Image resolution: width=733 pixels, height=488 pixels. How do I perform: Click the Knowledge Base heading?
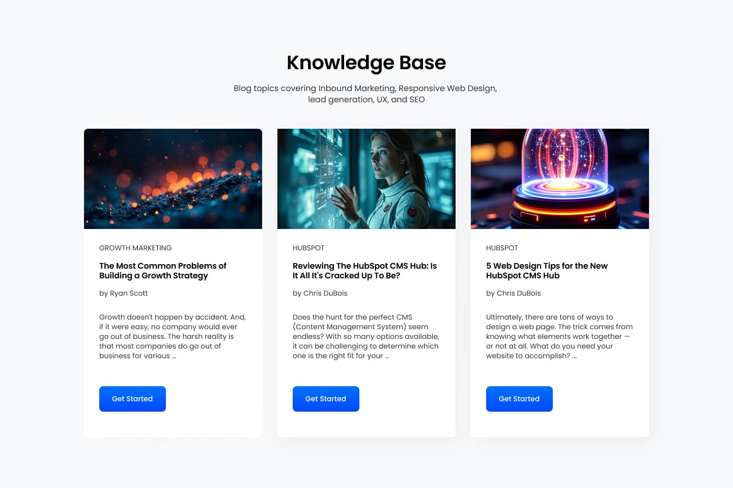point(366,63)
